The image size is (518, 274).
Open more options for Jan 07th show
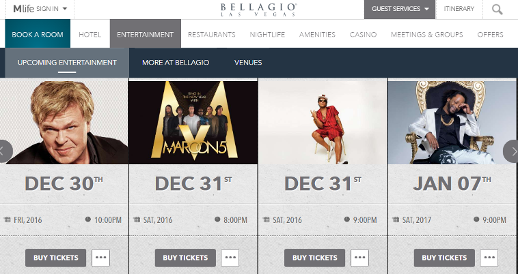tap(489, 258)
